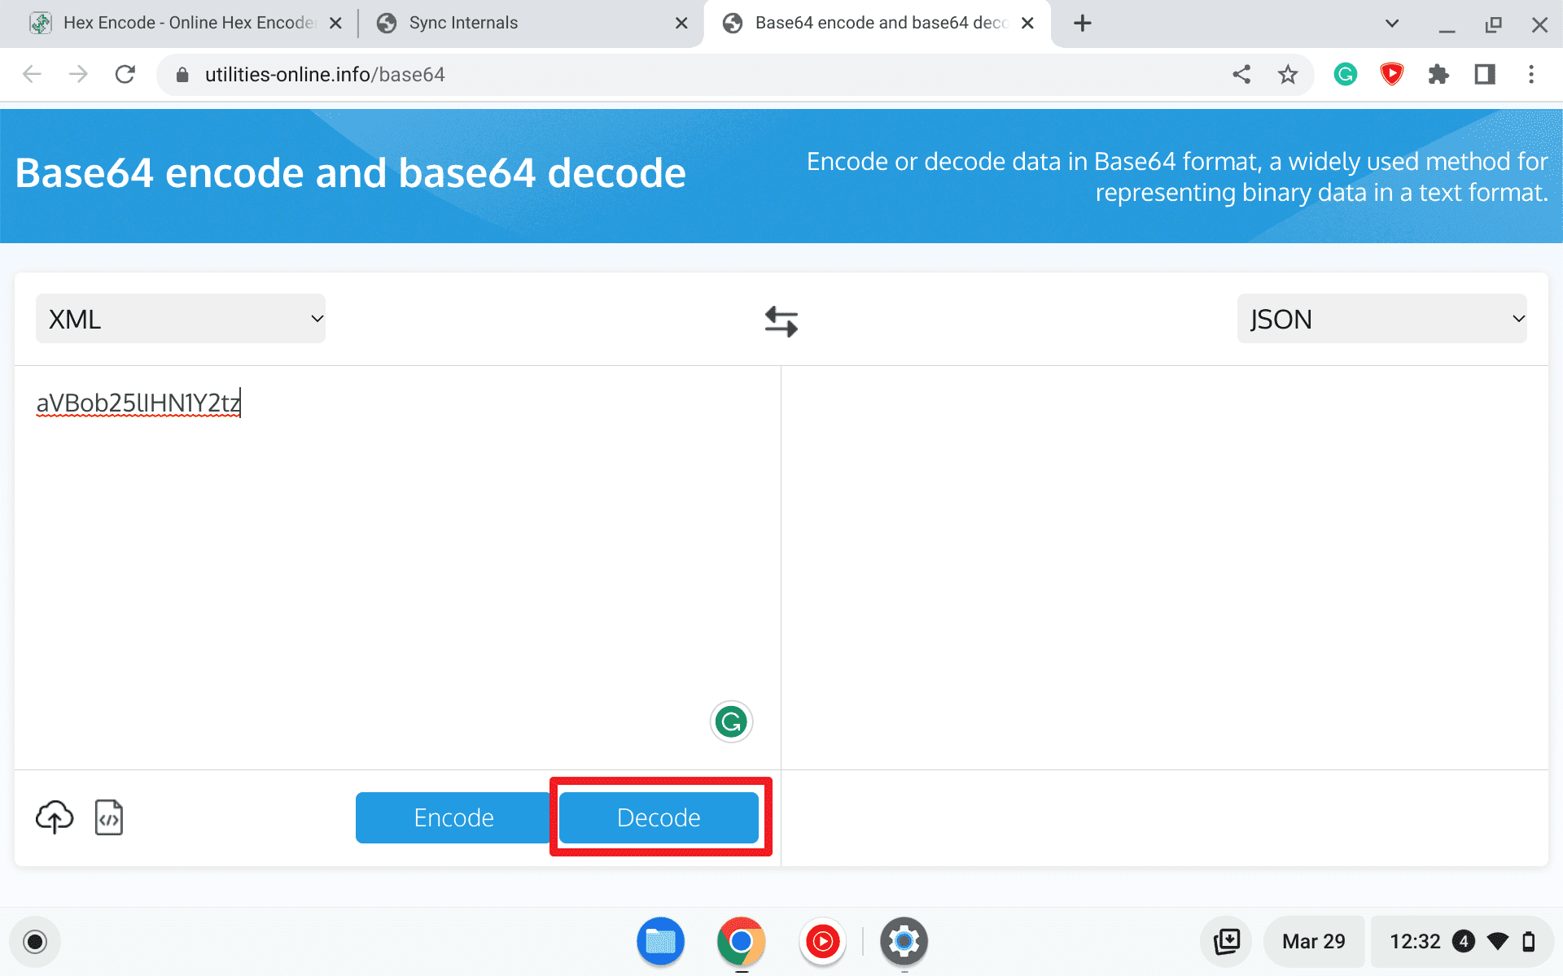Open Files app from shelf
This screenshot has width=1563, height=976.
point(660,942)
